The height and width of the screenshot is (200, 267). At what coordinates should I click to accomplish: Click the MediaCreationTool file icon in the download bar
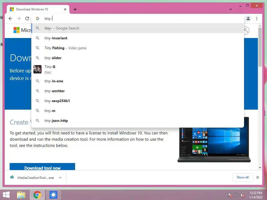coord(12,177)
